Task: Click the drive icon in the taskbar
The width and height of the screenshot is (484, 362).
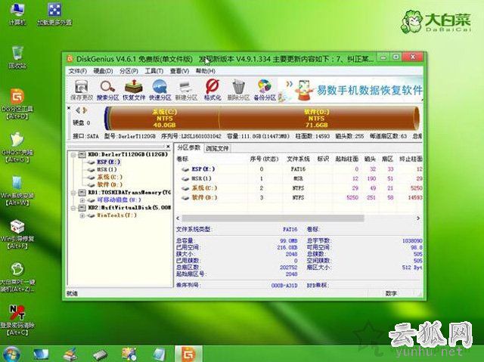Action: pos(100,354)
